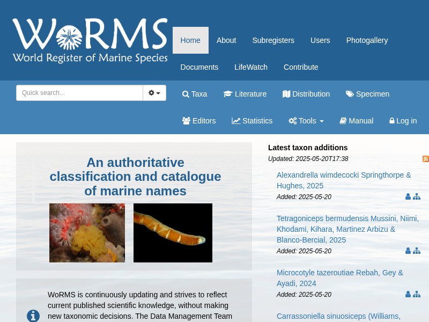This screenshot has width=429, height=322.
Task: Open the Documents menu item
Action: [199, 67]
